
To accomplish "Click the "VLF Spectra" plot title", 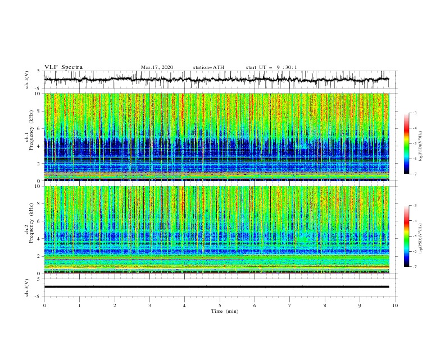I will [x=63, y=67].
